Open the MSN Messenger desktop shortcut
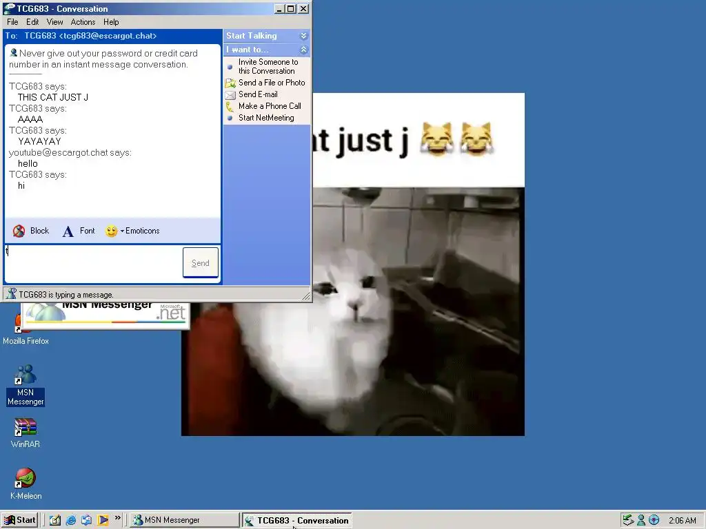This screenshot has width=706, height=529. [26, 385]
